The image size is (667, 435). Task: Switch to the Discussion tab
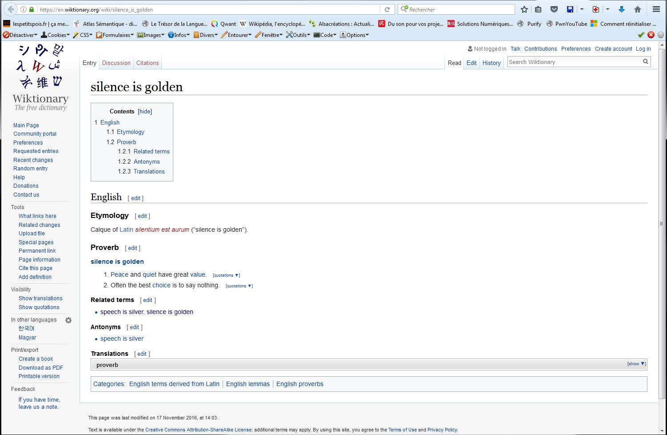click(x=116, y=63)
